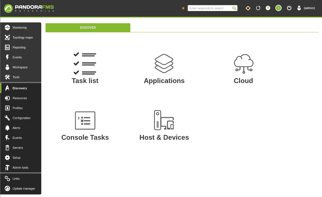This screenshot has width=322, height=197.
Task: Click the Setup gear icon
Action: coord(7,158)
